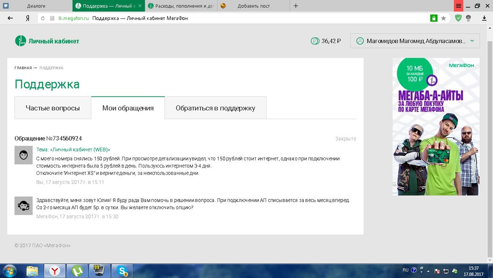Expand the Магомедов Магомед account dropdown
Image resolution: width=493 pixels, height=278 pixels.
click(x=415, y=41)
